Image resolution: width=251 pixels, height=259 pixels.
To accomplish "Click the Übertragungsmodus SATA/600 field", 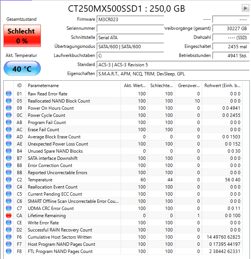I will (130, 47).
